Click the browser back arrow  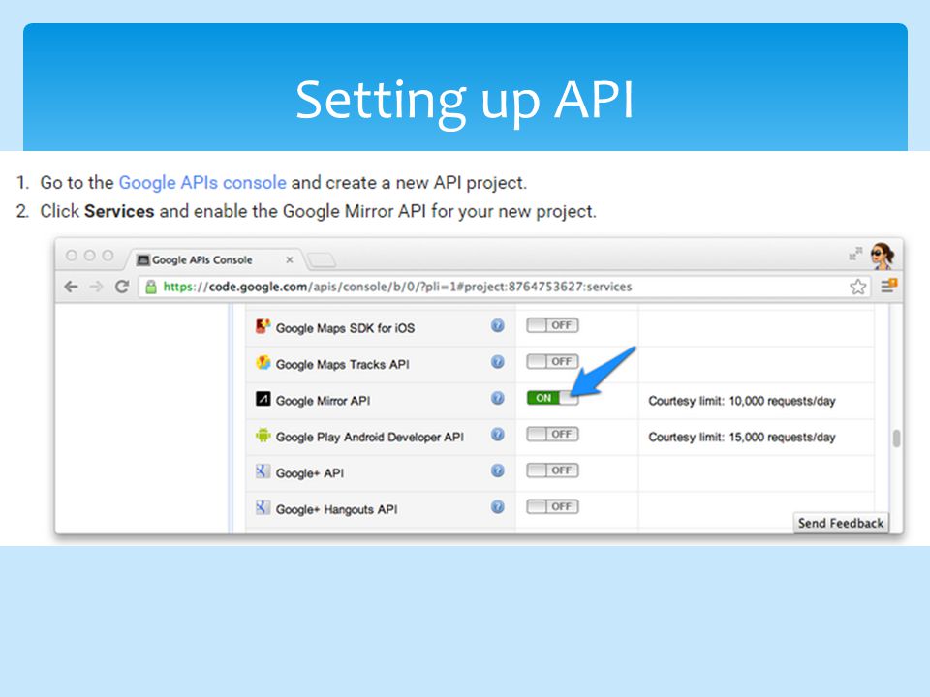click(x=71, y=287)
